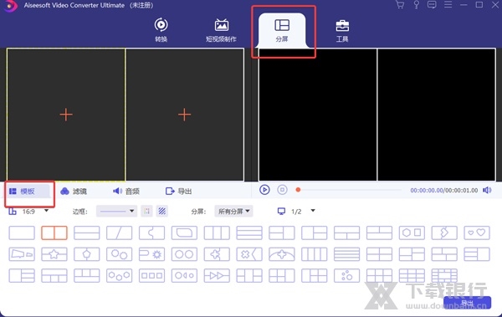Expand the 1/2 preview resolution dropdown
Image resolution: width=502 pixels, height=317 pixels.
313,211
